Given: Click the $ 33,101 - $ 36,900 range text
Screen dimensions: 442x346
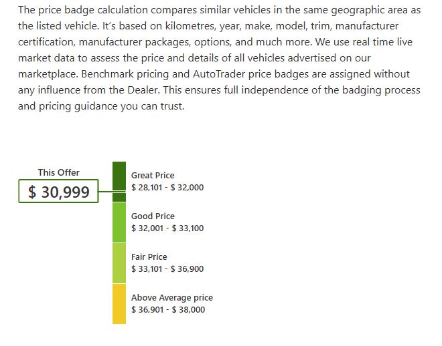Looking at the screenshot, I should click(167, 269).
